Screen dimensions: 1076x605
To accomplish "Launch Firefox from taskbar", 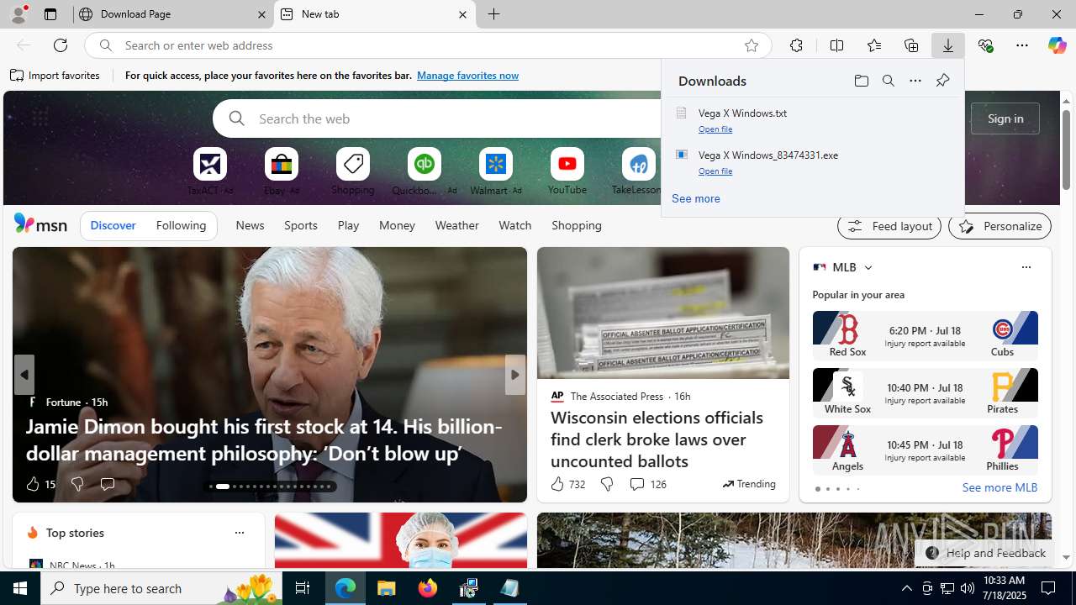I will 428,588.
